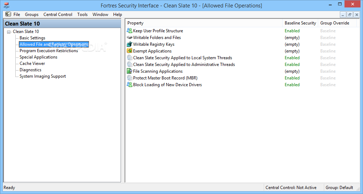Click the Protect Master Boot Record icon
The height and width of the screenshot is (194, 363).
click(x=130, y=78)
